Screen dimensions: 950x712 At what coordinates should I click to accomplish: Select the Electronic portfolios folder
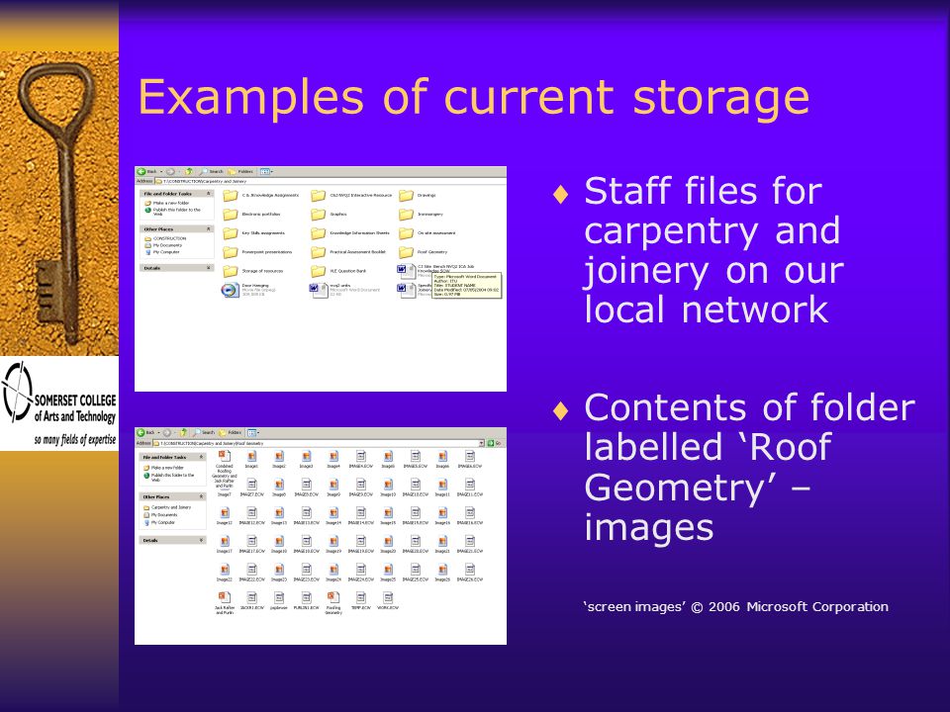tap(251, 215)
